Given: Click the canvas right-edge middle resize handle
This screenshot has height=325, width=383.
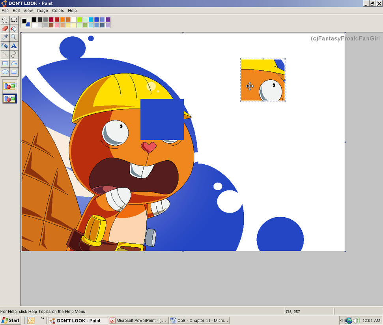Looking at the screenshot, I should click(345, 142).
